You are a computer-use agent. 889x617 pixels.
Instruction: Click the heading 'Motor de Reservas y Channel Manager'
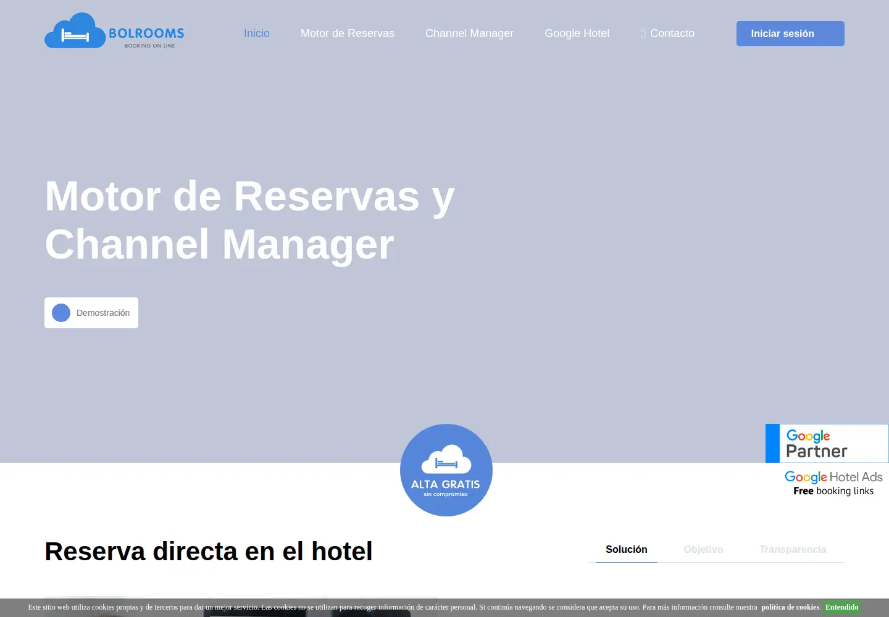(x=250, y=220)
